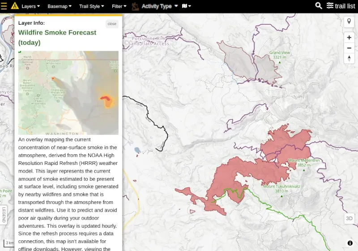Click the yellow warning triangle icon
The height and width of the screenshot is (251, 358).
[x=15, y=6]
